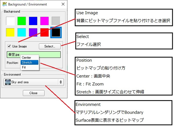Click the app icon in the title bar

[x=4, y=4]
